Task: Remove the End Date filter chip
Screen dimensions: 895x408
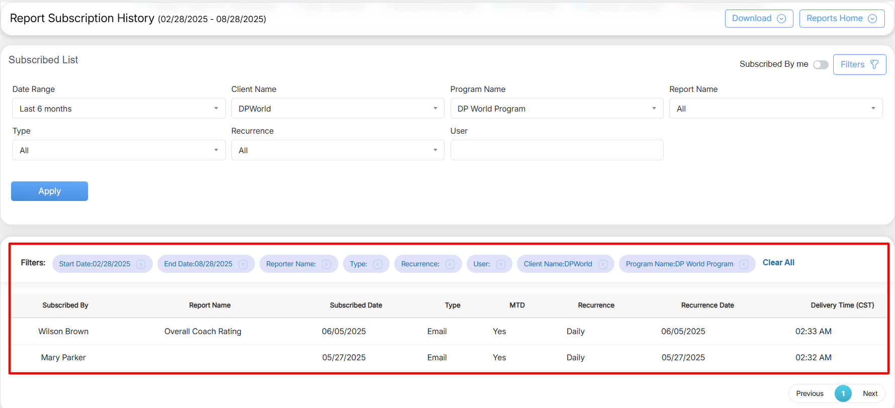Action: [x=243, y=264]
